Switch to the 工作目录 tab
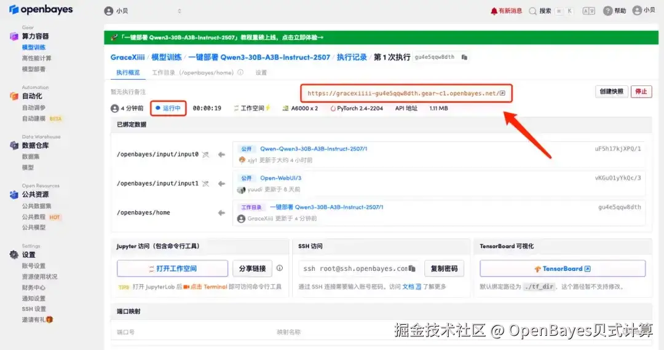664x350 pixels. click(192, 72)
